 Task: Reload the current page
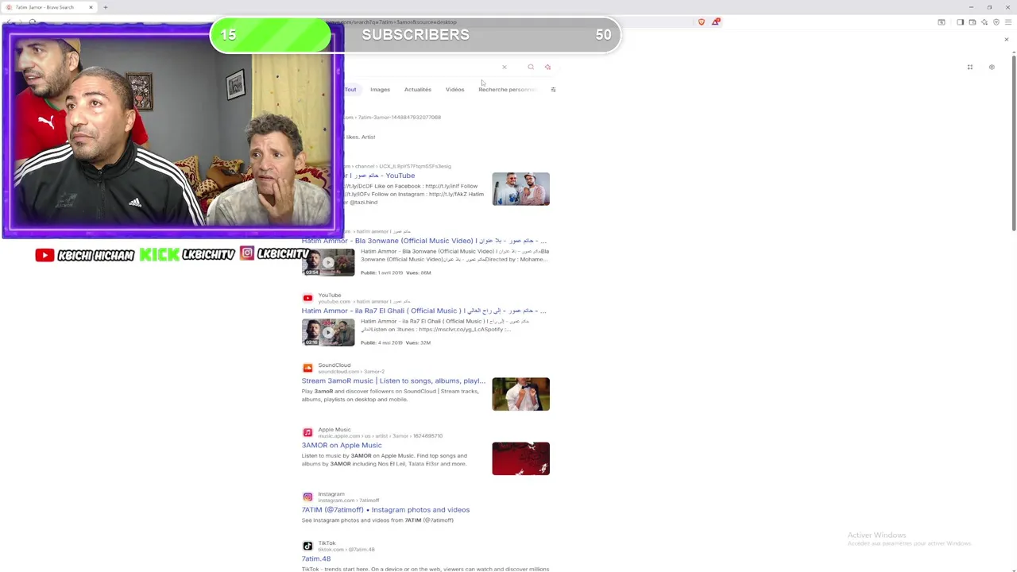point(33,22)
